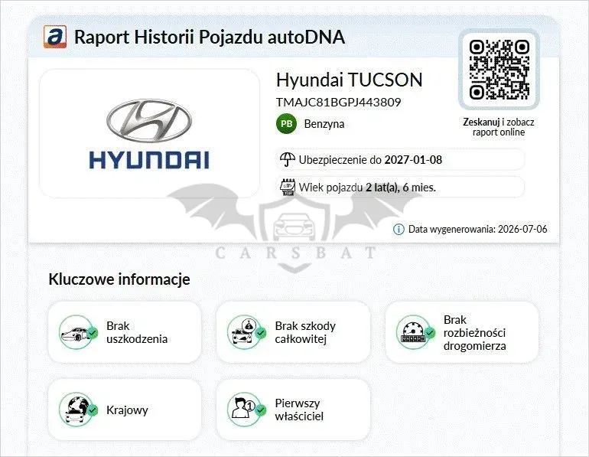Click the 'Benzyna' fuel label

coord(324,124)
